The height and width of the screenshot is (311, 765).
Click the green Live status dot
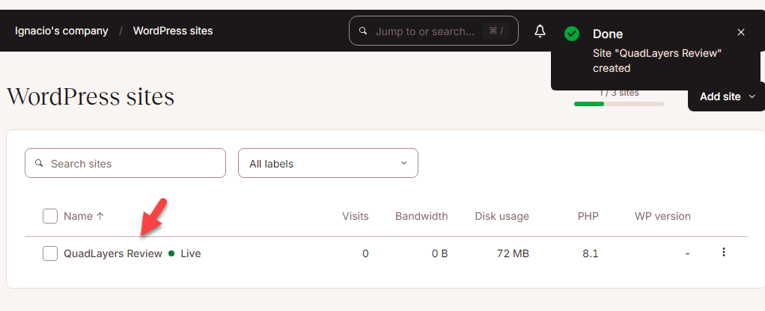(x=171, y=253)
